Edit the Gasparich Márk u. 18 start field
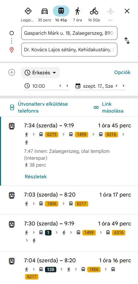This screenshot has height=284, width=138. [69, 33]
